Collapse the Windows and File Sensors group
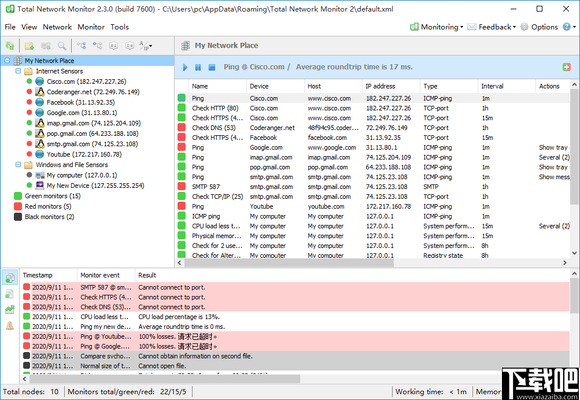580x400 pixels. 17,164
